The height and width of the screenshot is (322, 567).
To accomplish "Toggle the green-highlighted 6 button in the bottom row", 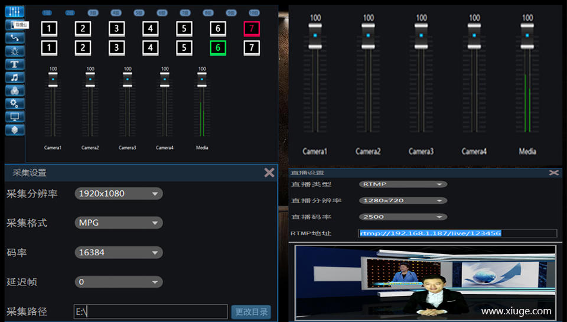I will [x=218, y=48].
